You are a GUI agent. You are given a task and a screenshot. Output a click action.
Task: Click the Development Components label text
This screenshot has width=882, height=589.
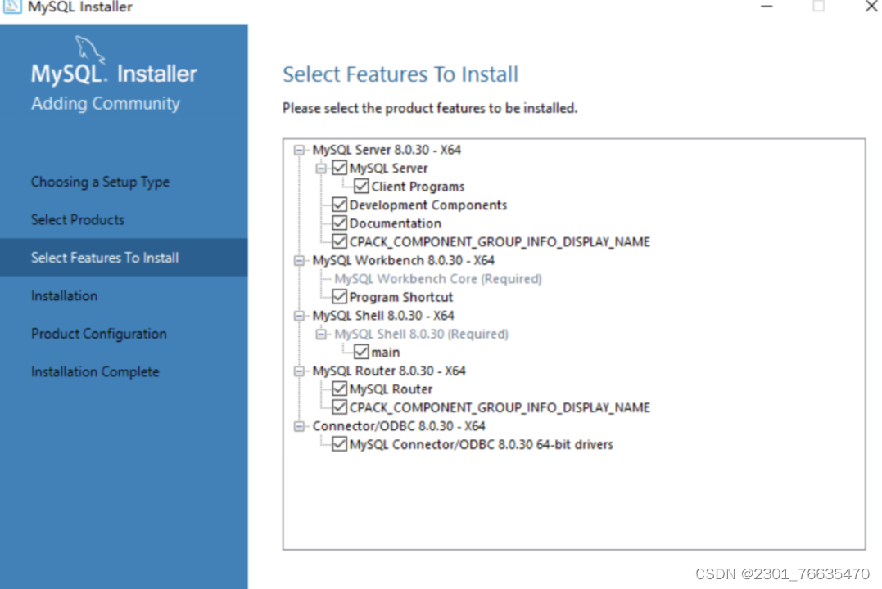click(428, 205)
